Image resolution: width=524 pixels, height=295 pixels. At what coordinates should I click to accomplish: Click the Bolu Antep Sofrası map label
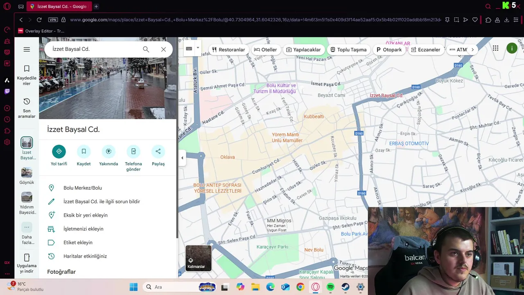[217, 188]
